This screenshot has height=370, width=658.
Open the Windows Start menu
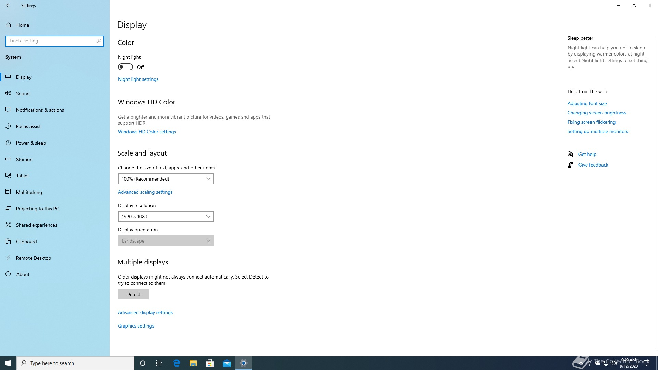8,363
